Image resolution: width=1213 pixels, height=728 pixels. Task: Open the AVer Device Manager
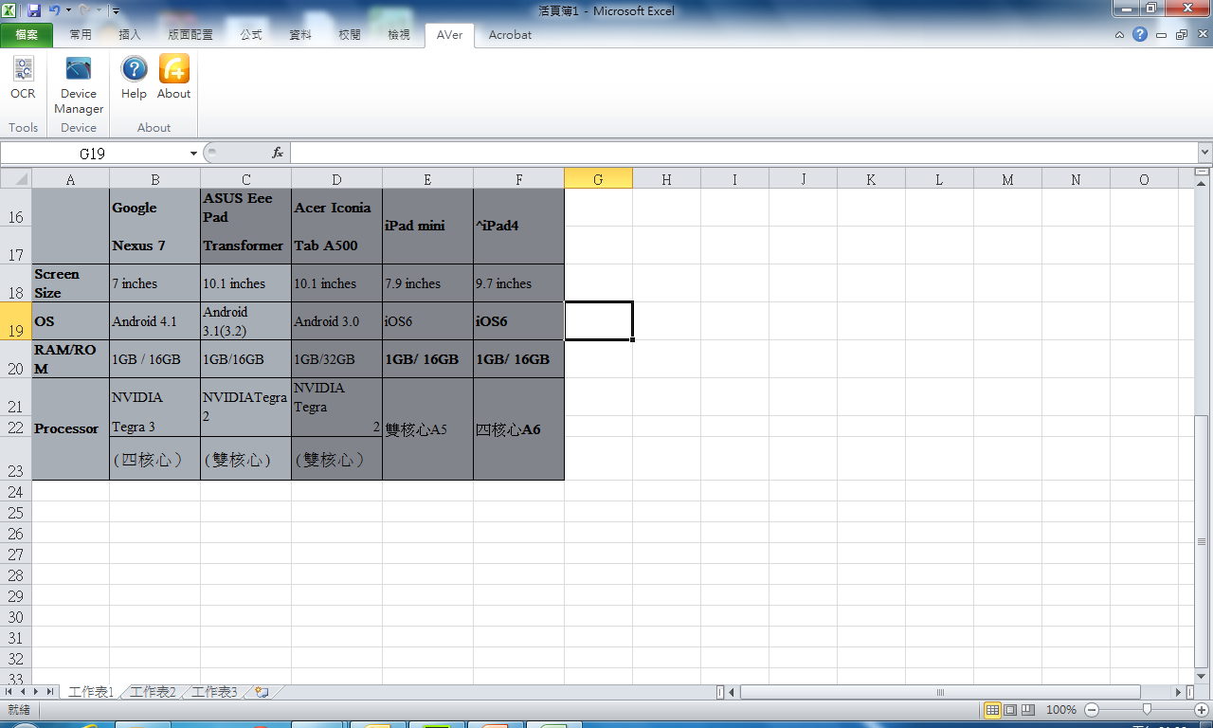[x=79, y=83]
